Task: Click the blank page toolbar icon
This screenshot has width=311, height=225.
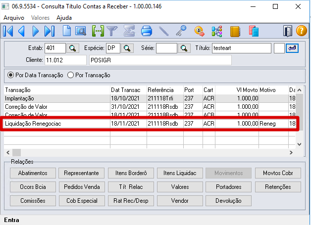Action: (67, 31)
